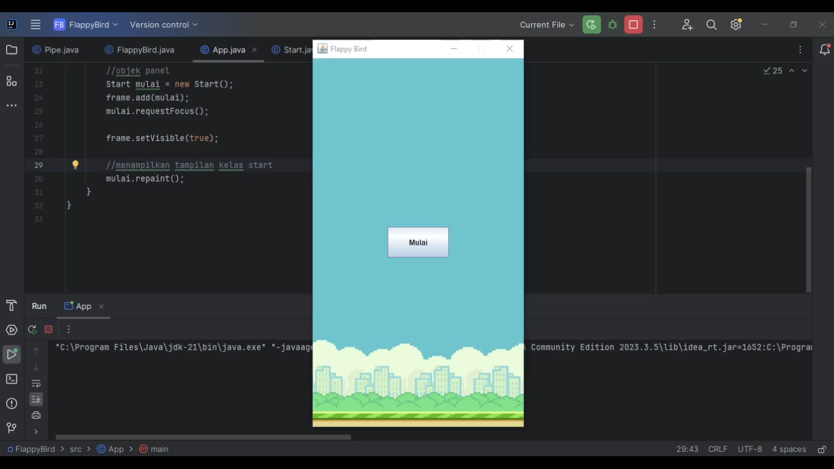Go to previous highlighted problem arrow
This screenshot has width=834, height=469.
click(x=792, y=71)
